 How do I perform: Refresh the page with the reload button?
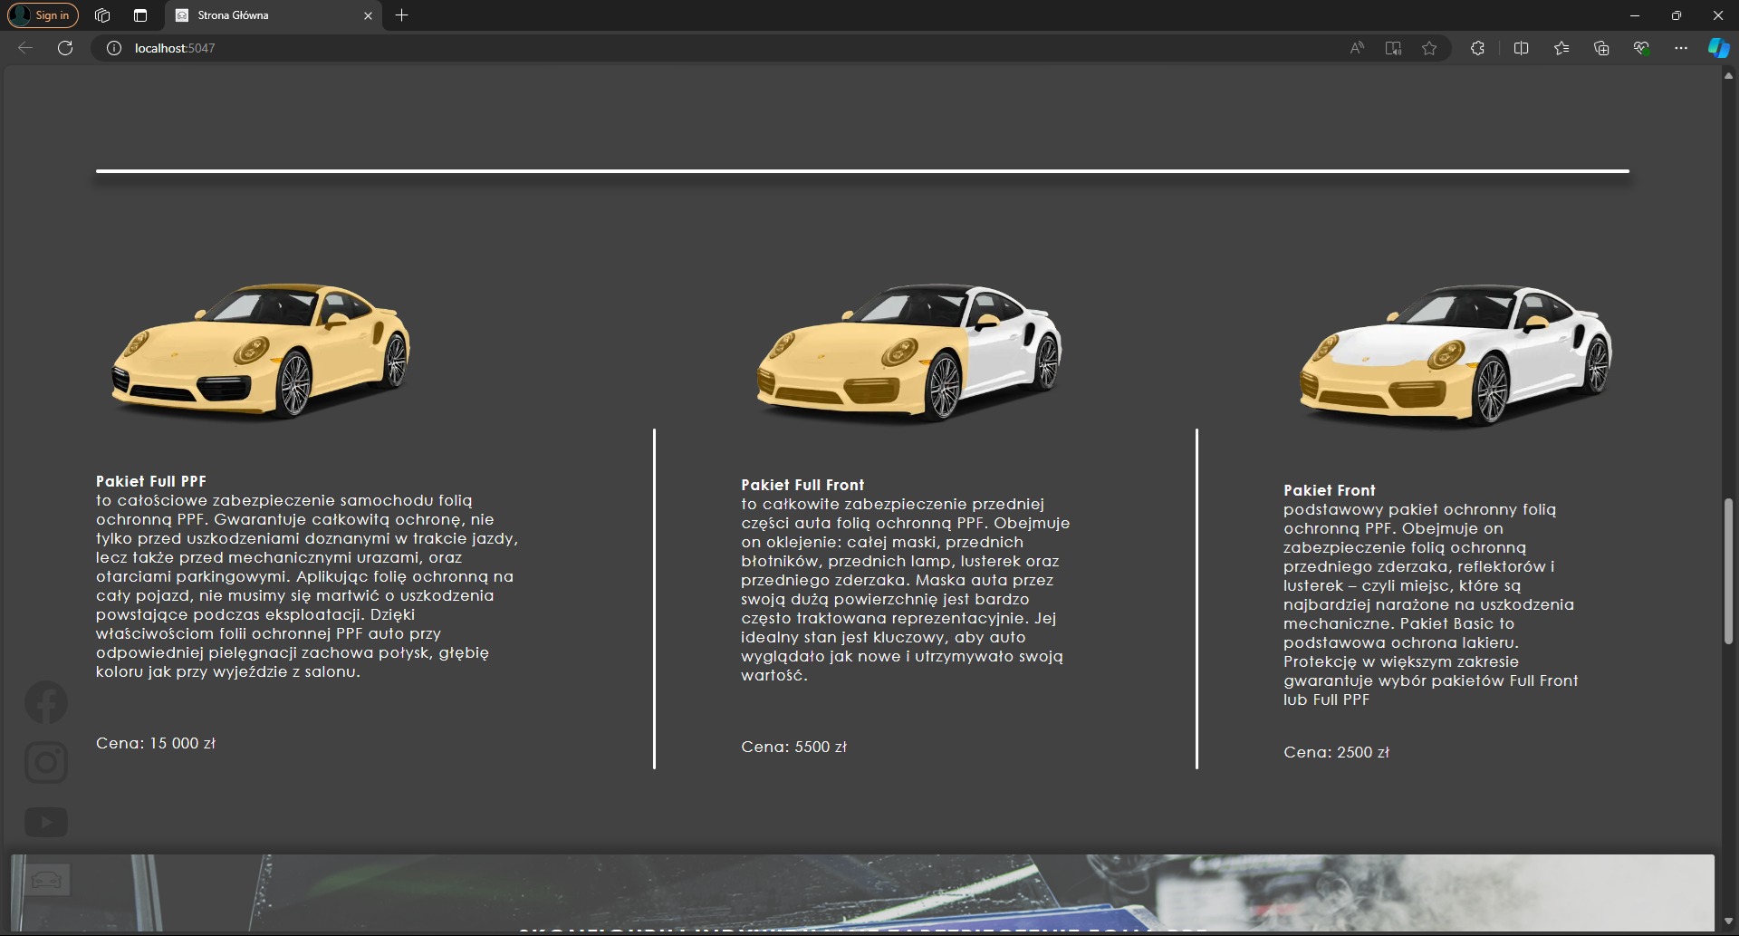coord(65,48)
